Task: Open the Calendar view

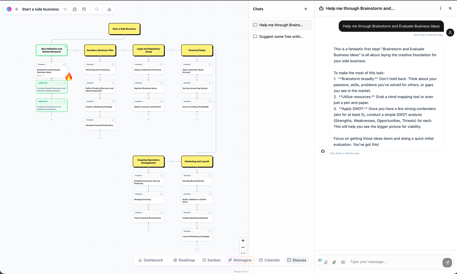Action: 270,260
